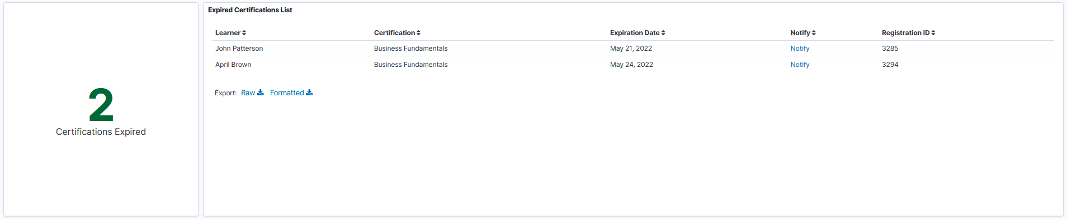Click the large green 2 count
Image resolution: width=1067 pixels, height=219 pixels.
pos(101,105)
